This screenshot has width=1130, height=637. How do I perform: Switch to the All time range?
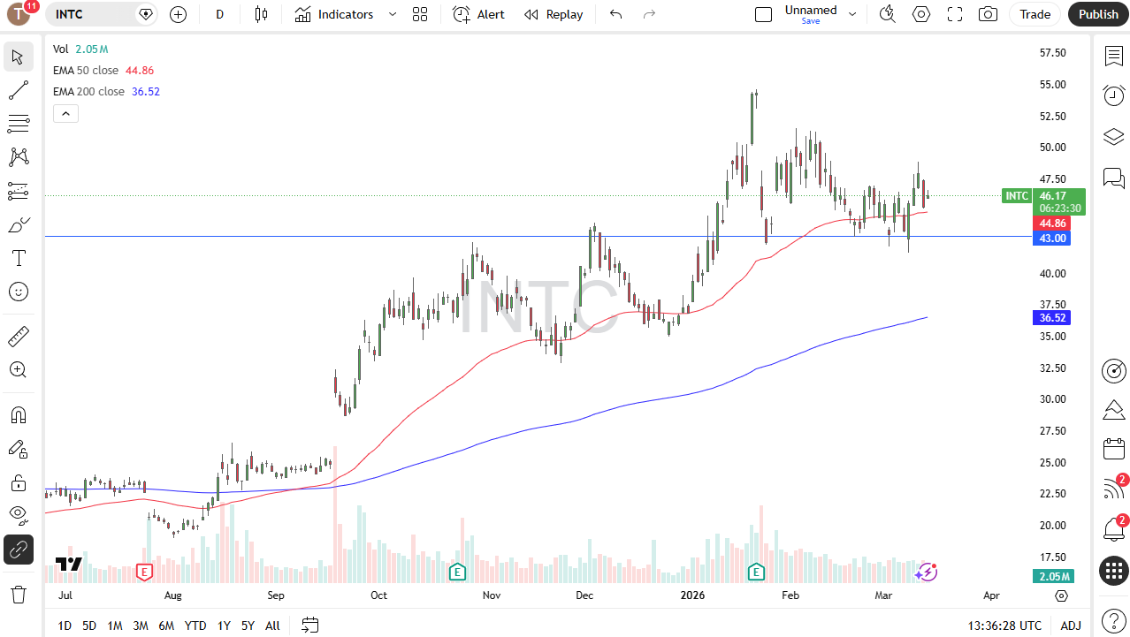(x=272, y=626)
